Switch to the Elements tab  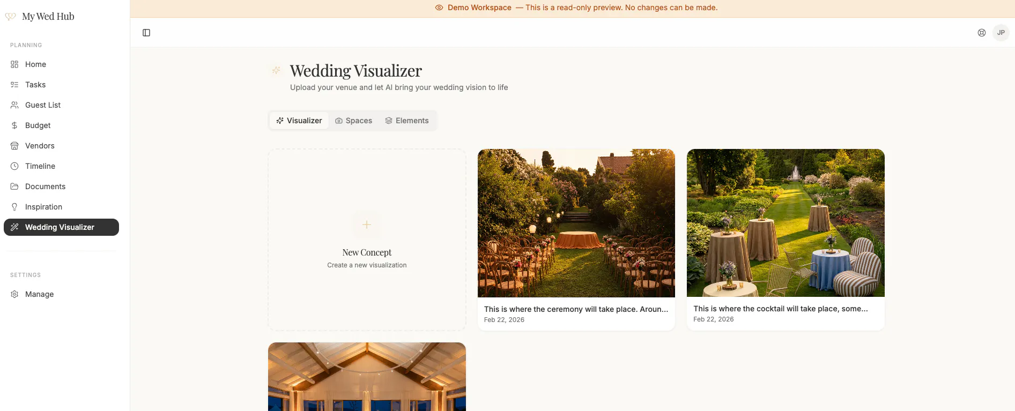click(407, 121)
